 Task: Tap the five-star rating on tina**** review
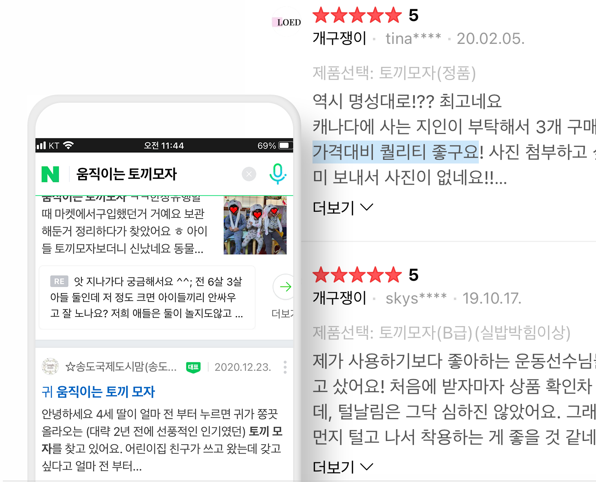point(357,15)
